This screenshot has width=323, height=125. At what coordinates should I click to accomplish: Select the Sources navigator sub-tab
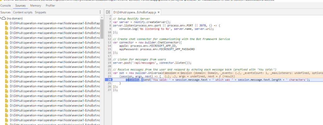[6, 12]
